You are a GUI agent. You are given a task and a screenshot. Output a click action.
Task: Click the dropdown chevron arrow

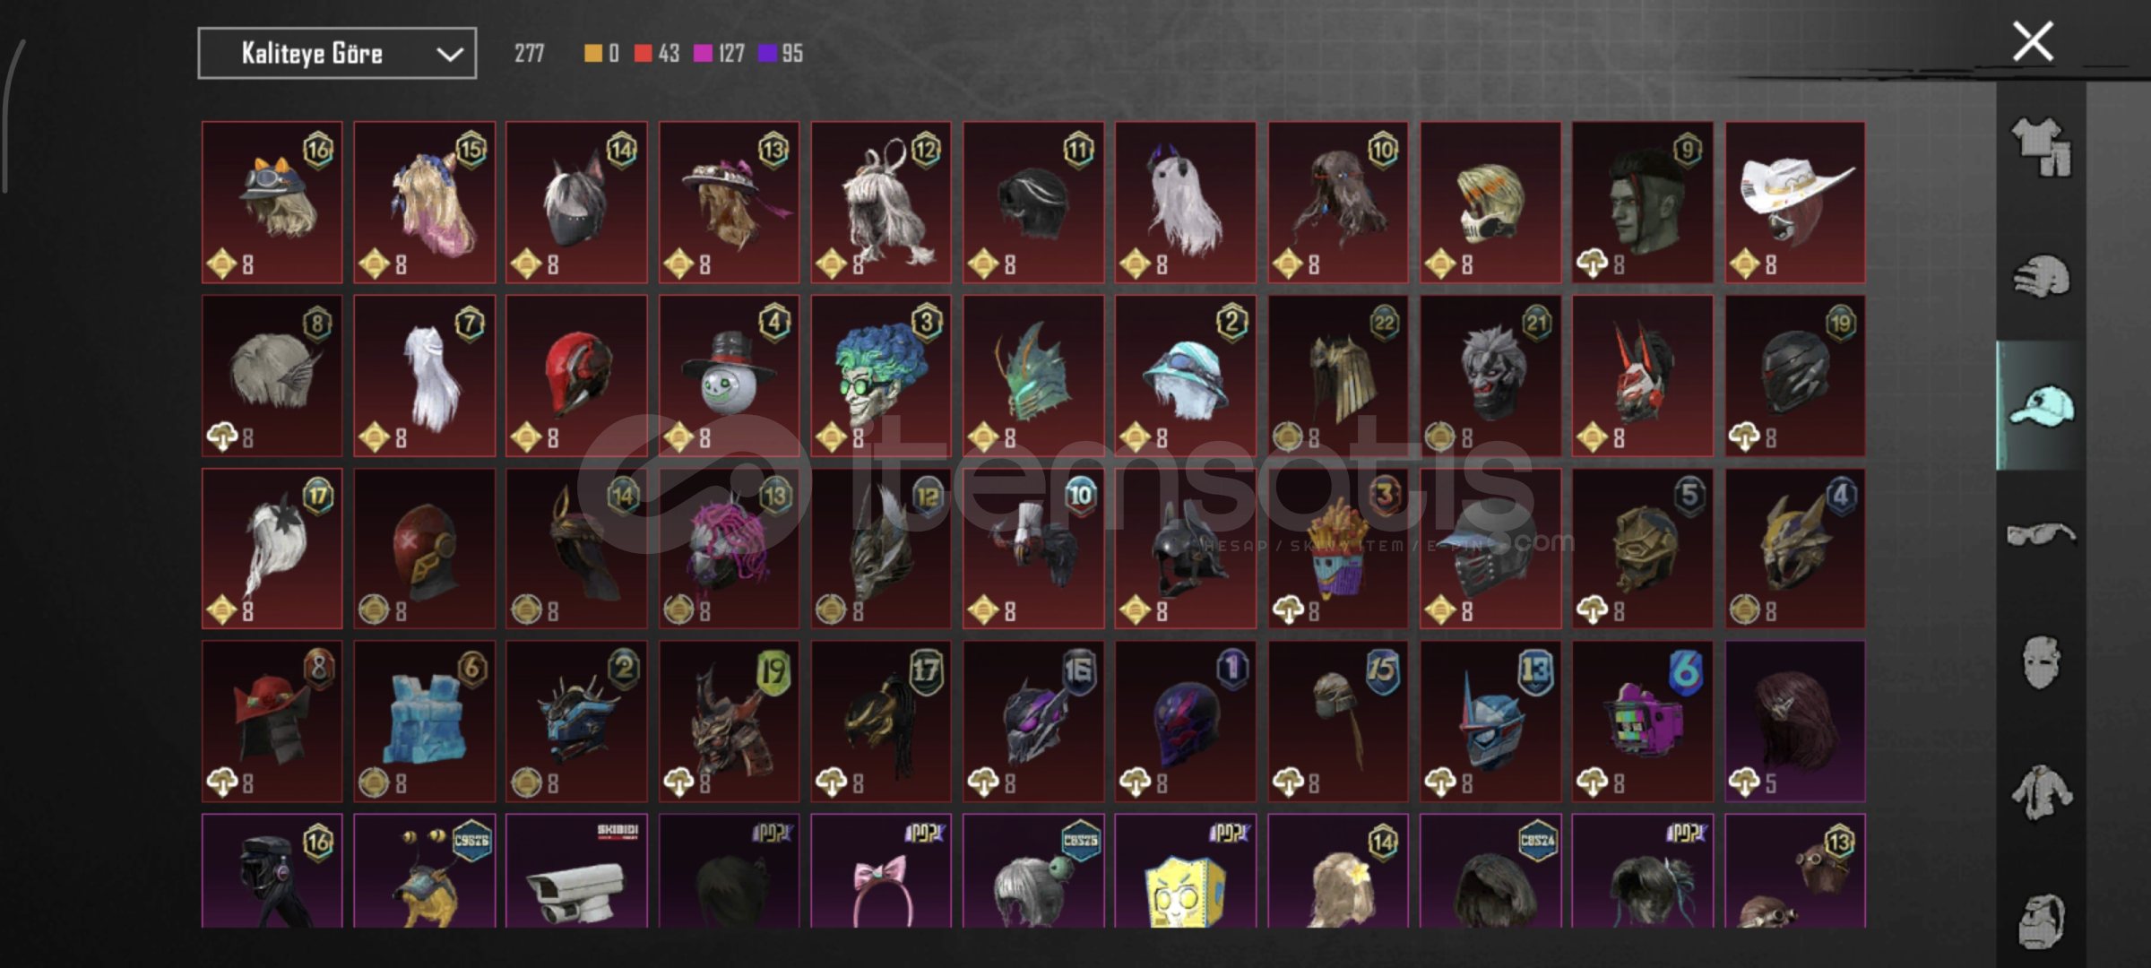click(x=449, y=55)
